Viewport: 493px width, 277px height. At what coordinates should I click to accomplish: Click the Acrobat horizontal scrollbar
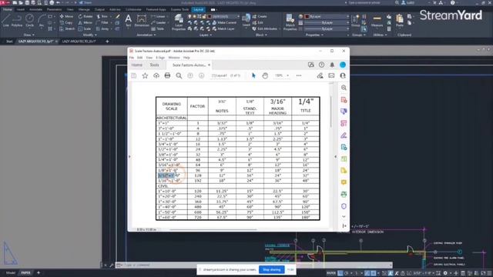click(x=213, y=229)
